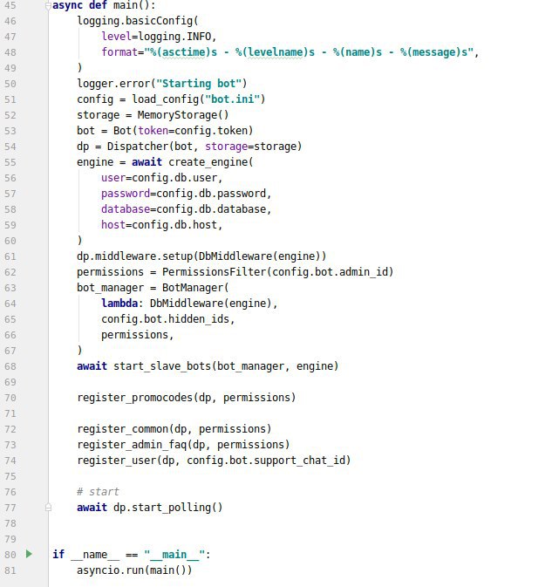The width and height of the screenshot is (559, 587).
Task: Click "create_engine(" after the await keyword
Action: coord(211,162)
